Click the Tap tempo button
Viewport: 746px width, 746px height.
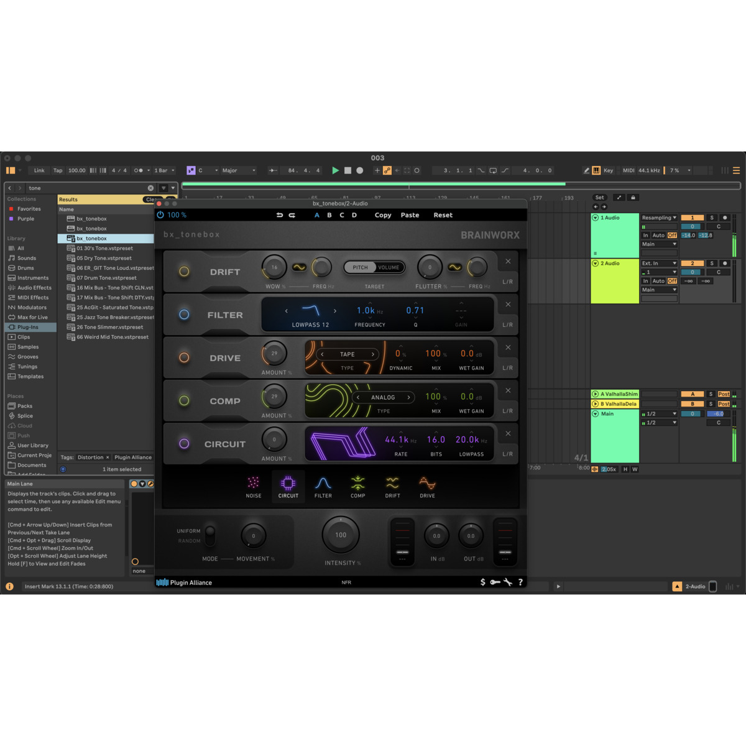[x=58, y=170]
